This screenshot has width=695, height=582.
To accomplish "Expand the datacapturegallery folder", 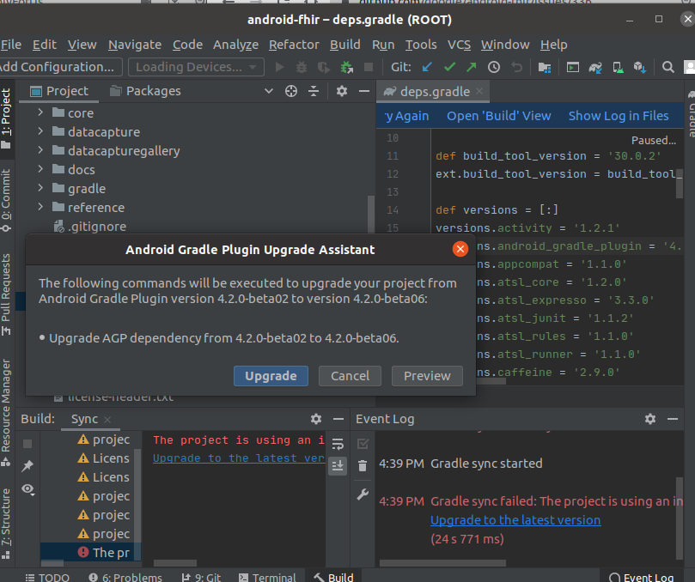I will [40, 150].
